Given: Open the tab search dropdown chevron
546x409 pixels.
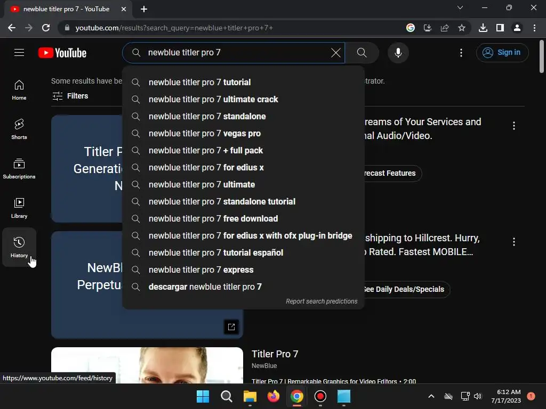Looking at the screenshot, I should 460,7.
